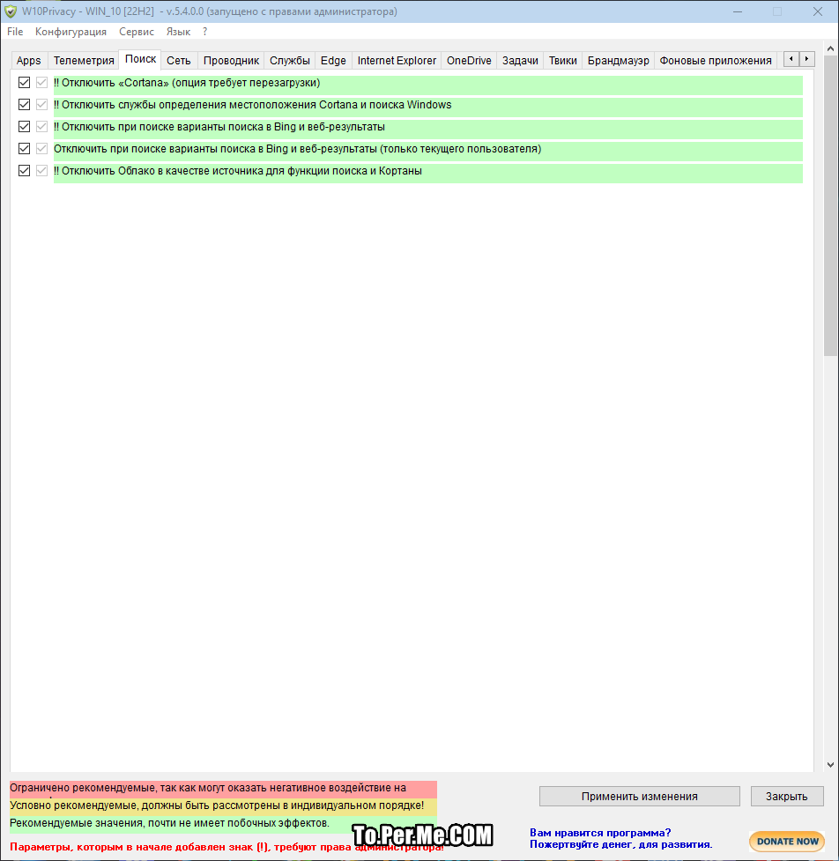Click grey status checkbox beside Облако row

pyautogui.click(x=41, y=171)
